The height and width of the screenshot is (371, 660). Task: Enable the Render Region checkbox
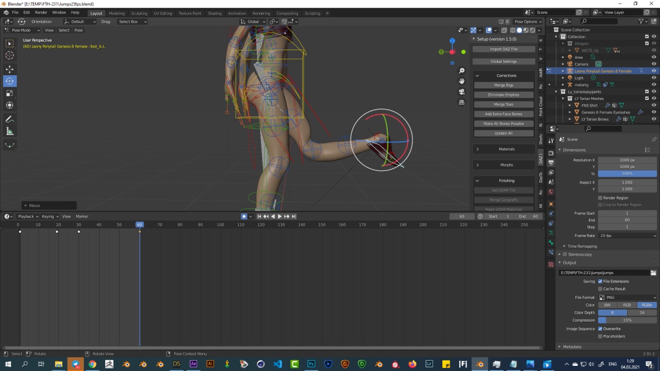coord(600,198)
